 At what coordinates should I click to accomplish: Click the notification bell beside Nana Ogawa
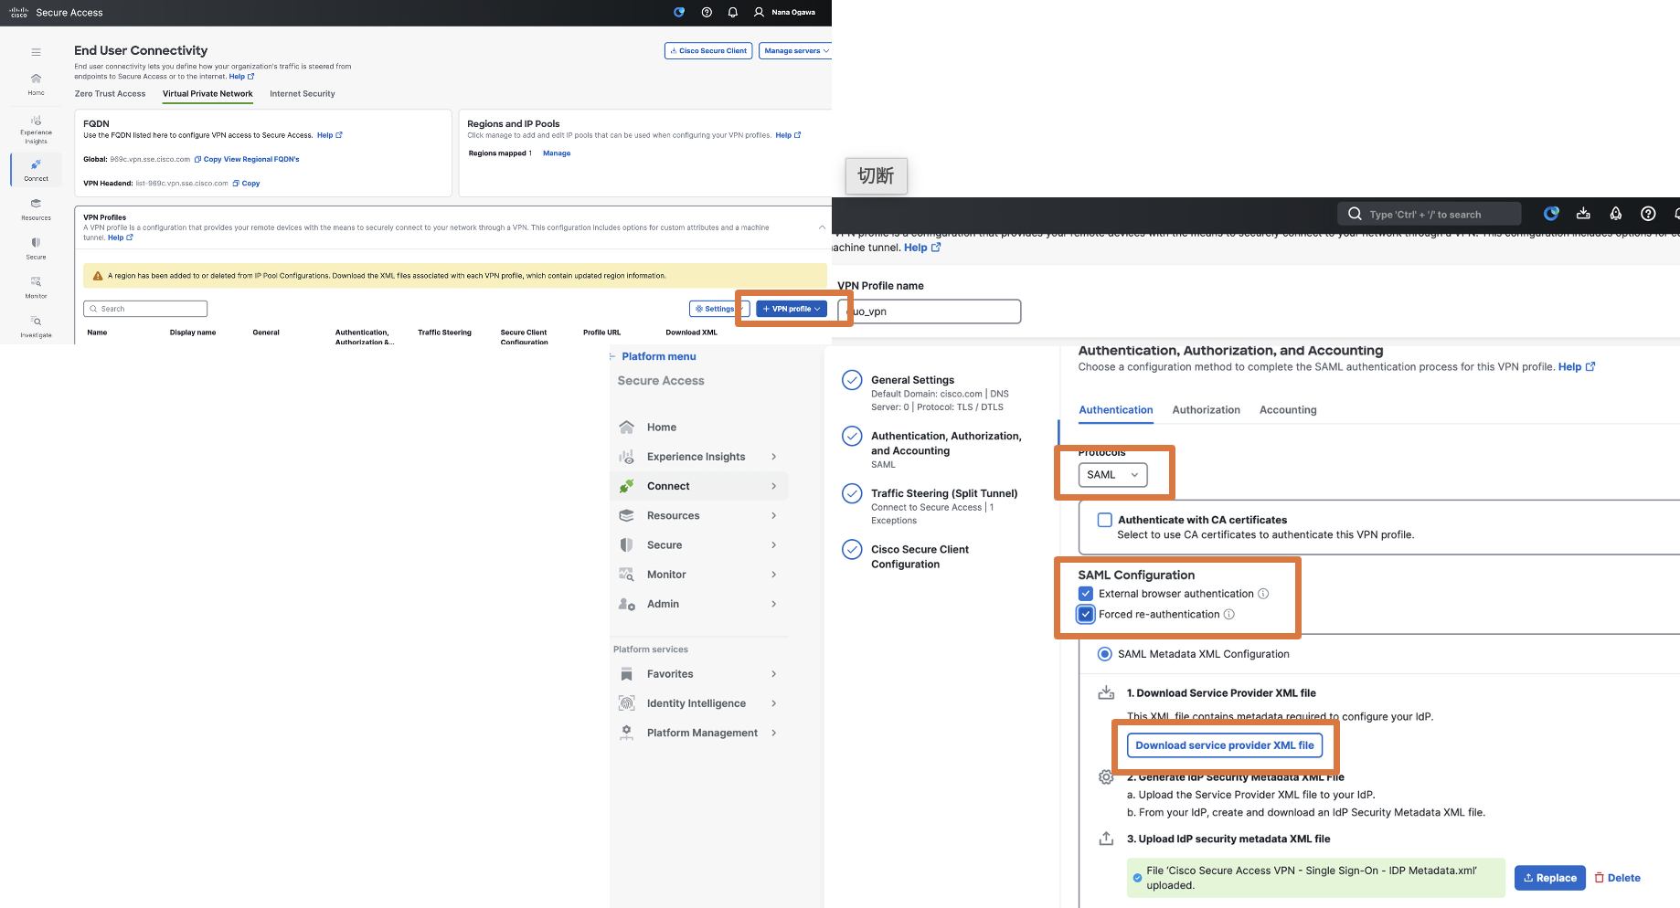[733, 13]
